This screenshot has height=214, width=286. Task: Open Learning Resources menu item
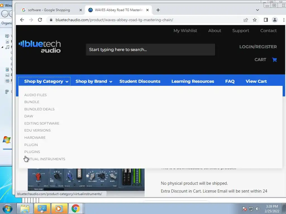click(193, 81)
